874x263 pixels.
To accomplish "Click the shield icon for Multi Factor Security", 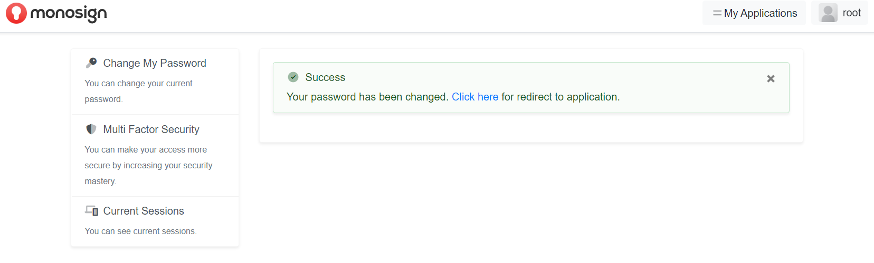I will click(x=91, y=129).
